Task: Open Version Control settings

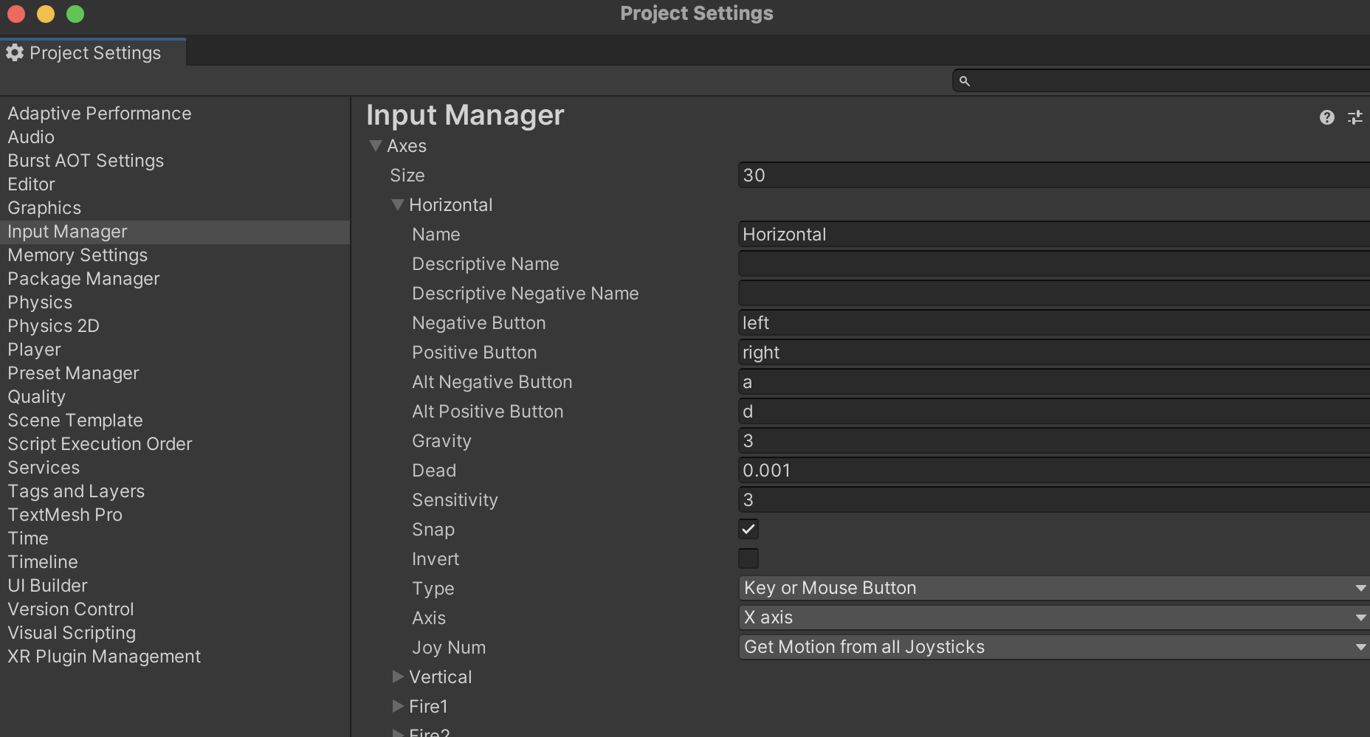Action: 71,609
